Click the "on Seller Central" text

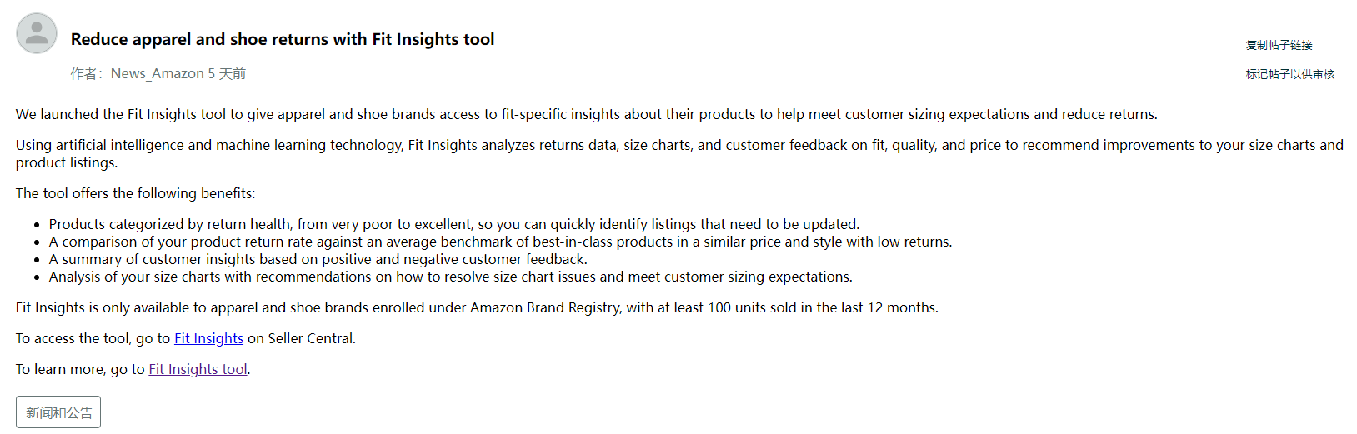(302, 338)
